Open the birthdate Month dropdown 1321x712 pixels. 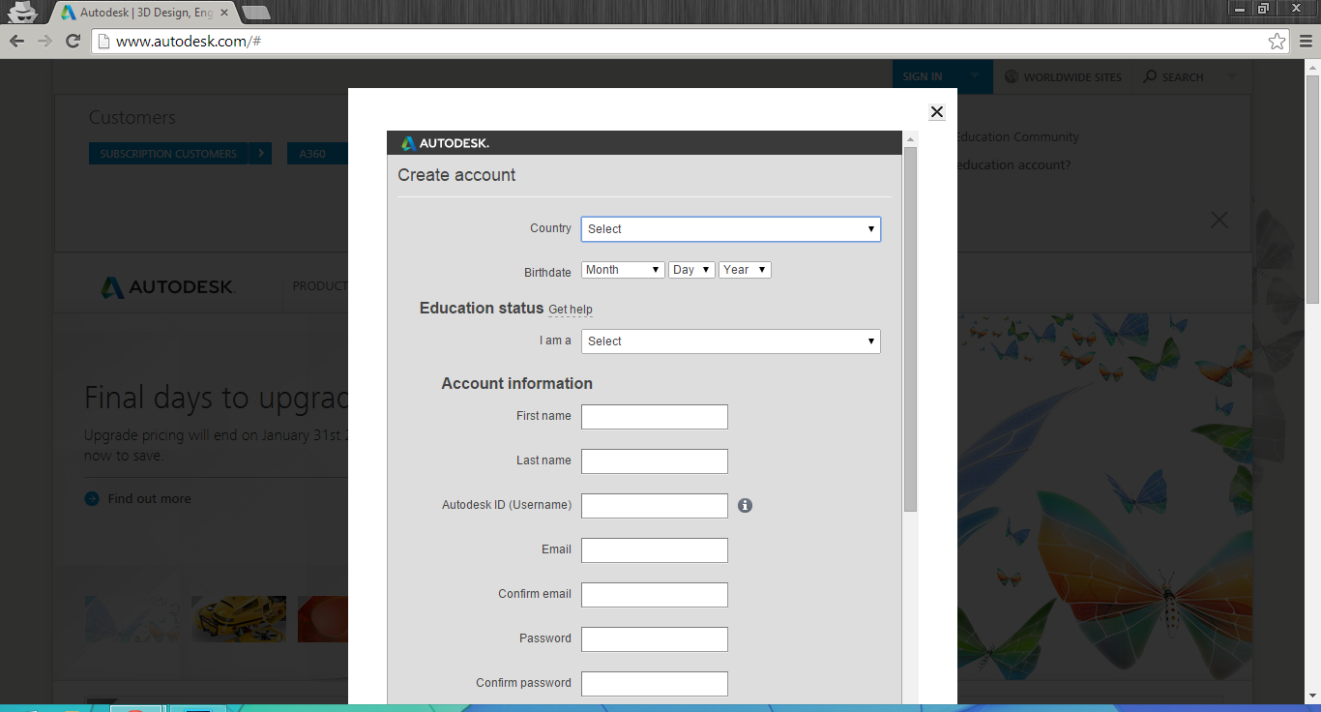pos(623,270)
